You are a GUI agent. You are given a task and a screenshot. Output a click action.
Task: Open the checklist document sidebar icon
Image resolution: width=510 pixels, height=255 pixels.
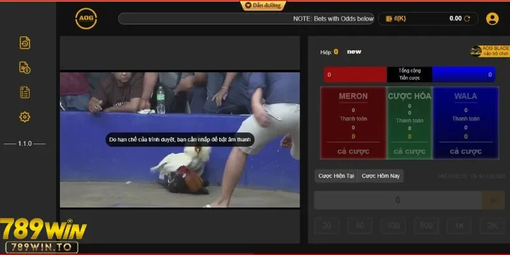point(25,92)
